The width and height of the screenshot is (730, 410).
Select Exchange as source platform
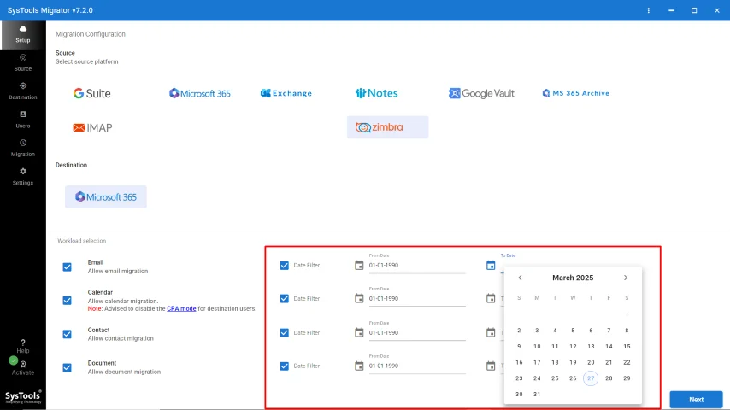(286, 93)
